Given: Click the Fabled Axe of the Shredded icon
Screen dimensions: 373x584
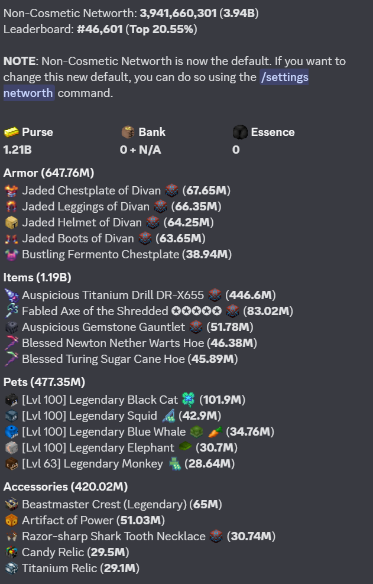Looking at the screenshot, I should pyautogui.click(x=11, y=311).
